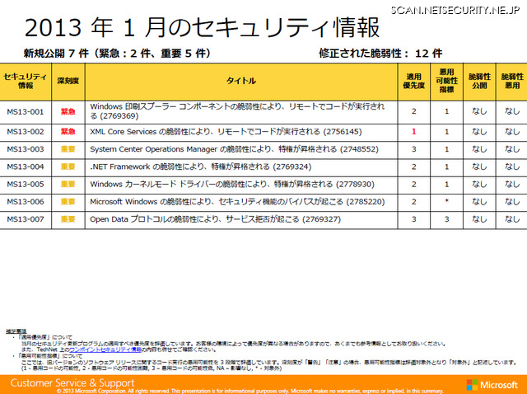Viewport: 527px width, 394px height.
Task: Click the Windows 印刷スプーラー title (2769369)
Action: [x=237, y=111]
